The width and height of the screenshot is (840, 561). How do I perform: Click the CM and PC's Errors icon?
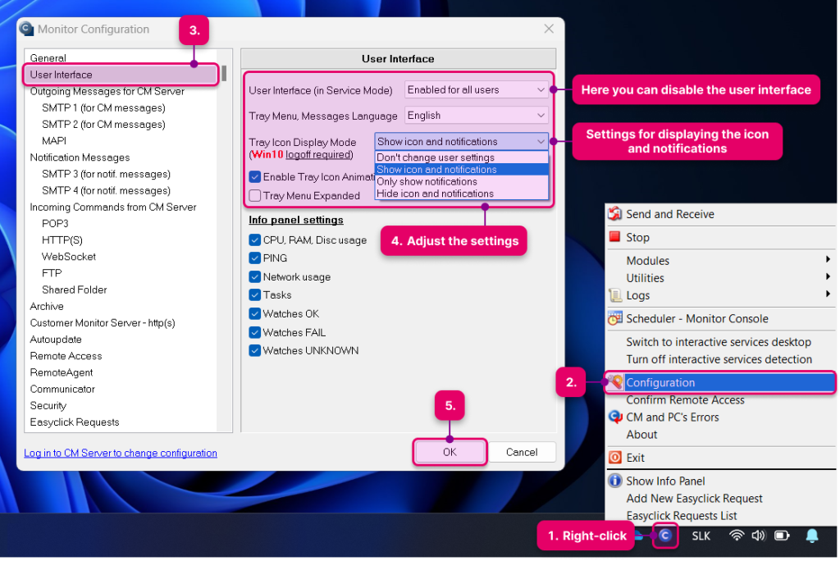tap(617, 418)
